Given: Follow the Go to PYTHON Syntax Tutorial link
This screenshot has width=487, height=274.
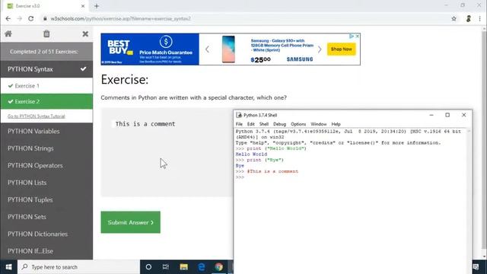Looking at the screenshot, I should point(37,116).
